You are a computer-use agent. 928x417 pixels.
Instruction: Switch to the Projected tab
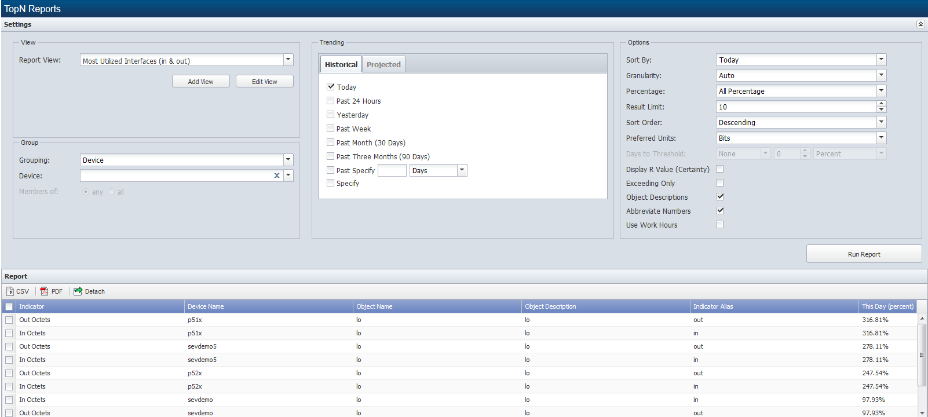pyautogui.click(x=383, y=64)
